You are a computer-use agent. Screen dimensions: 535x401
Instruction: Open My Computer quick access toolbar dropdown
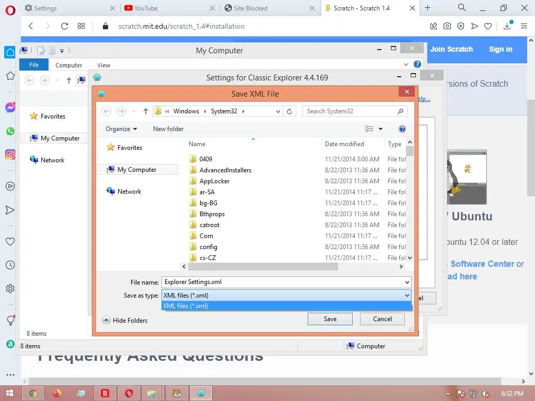coord(62,51)
